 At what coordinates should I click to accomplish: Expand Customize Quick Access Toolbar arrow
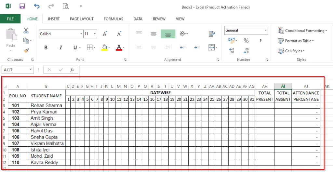point(81,7)
